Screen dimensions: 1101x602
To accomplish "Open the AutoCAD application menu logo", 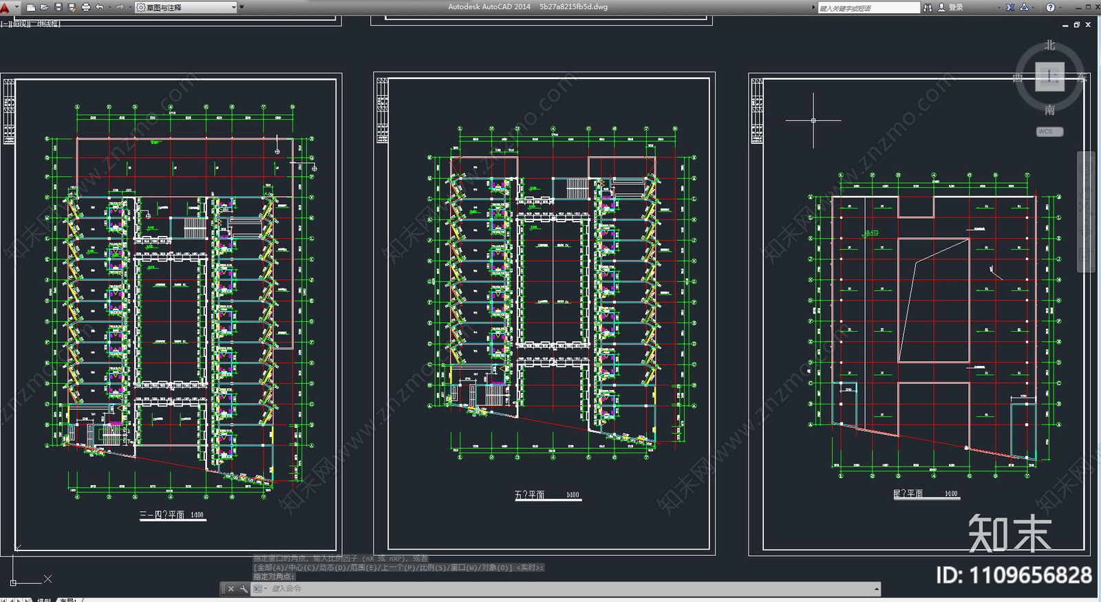I will [6, 8].
